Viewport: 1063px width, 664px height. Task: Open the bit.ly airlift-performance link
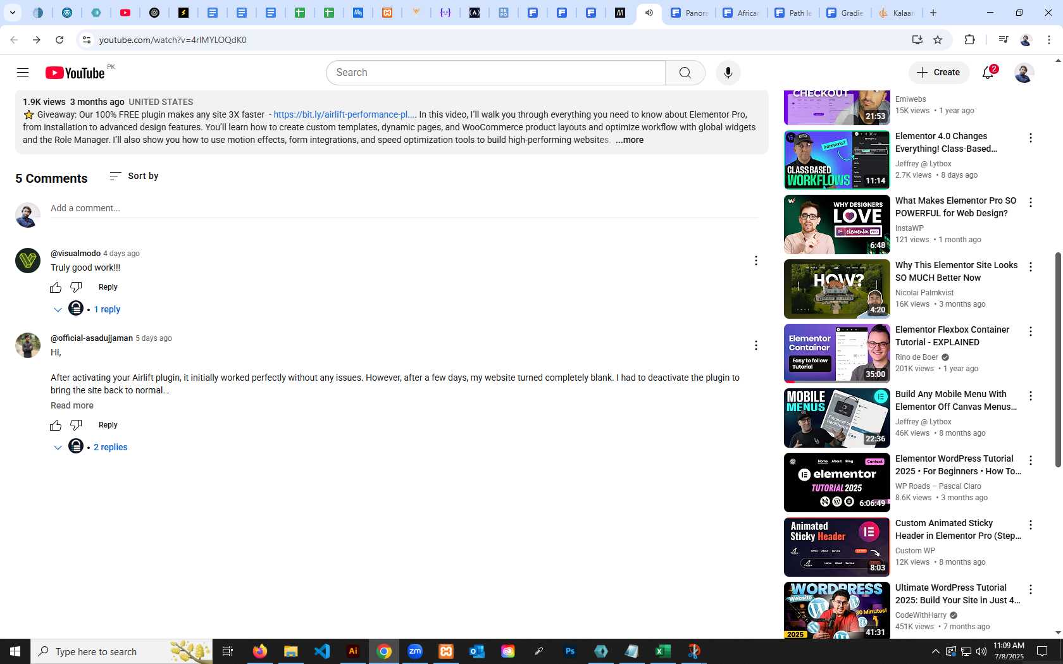pos(345,114)
